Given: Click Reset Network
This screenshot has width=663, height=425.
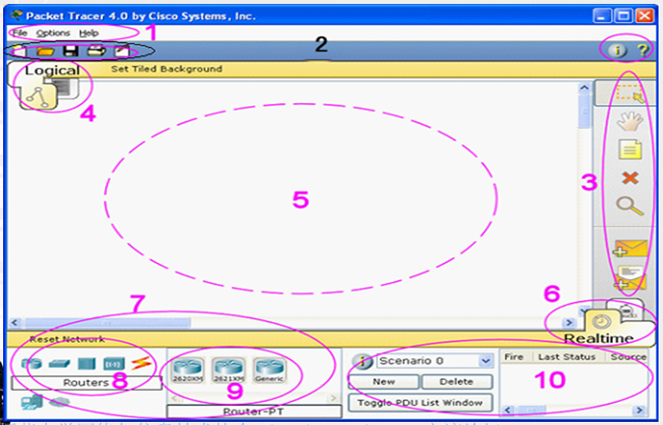Looking at the screenshot, I should click(x=67, y=339).
